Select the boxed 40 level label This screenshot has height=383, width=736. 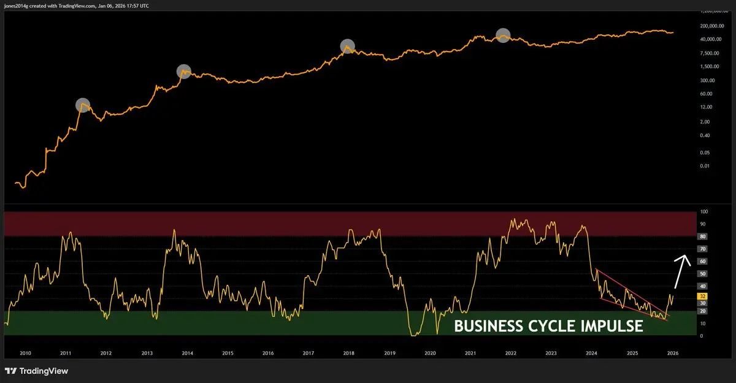point(703,286)
